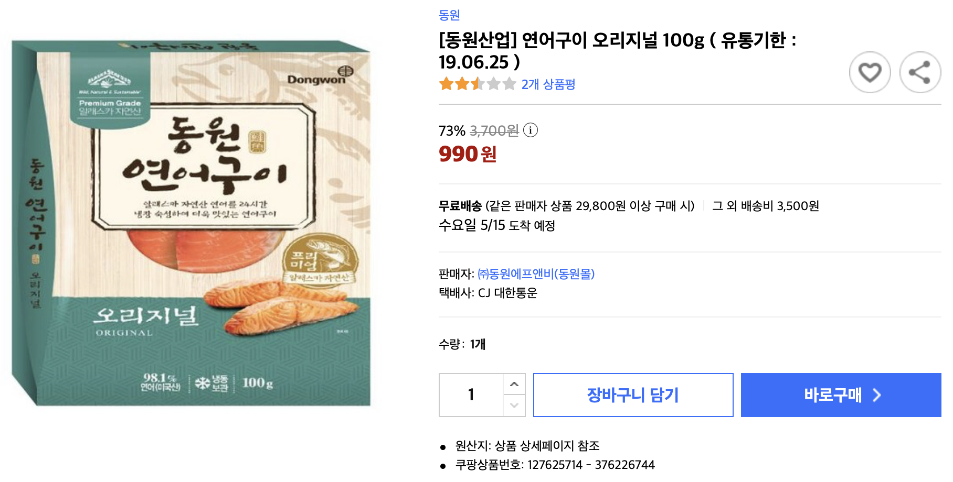
Task: Click the star rating icons
Action: [477, 84]
